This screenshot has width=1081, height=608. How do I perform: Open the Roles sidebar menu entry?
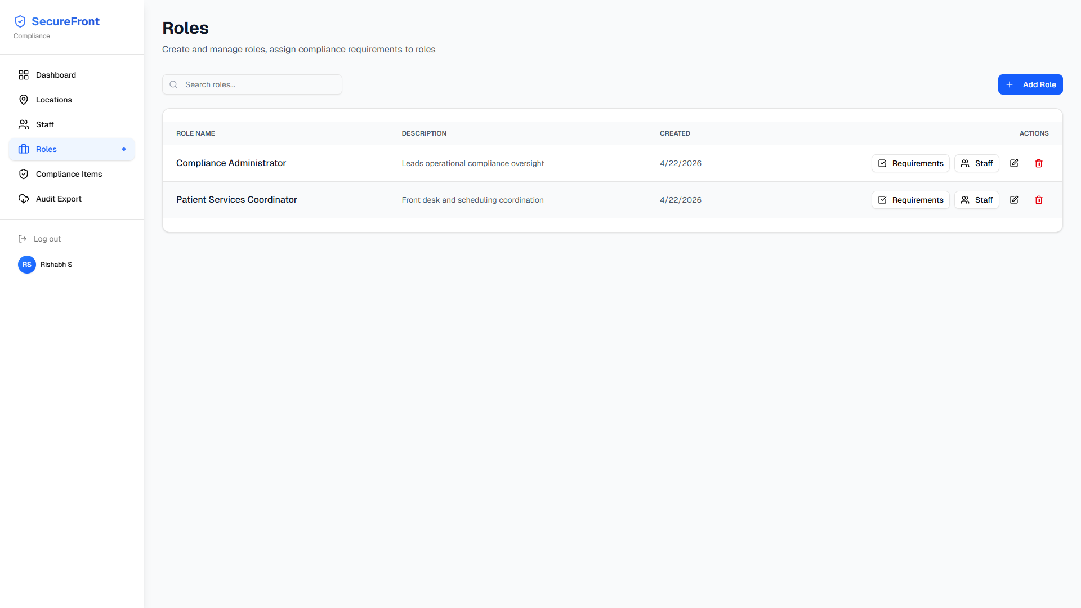tap(47, 149)
